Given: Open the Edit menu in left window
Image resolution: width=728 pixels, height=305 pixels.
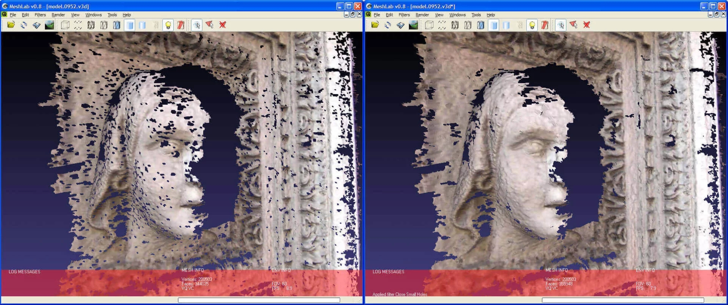Looking at the screenshot, I should 25,15.
